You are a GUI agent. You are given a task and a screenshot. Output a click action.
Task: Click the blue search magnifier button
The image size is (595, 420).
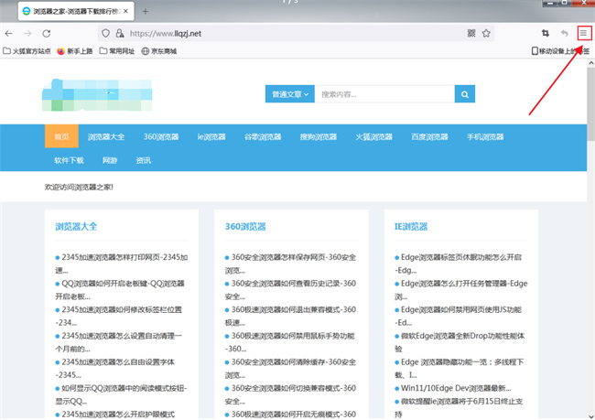coord(465,94)
